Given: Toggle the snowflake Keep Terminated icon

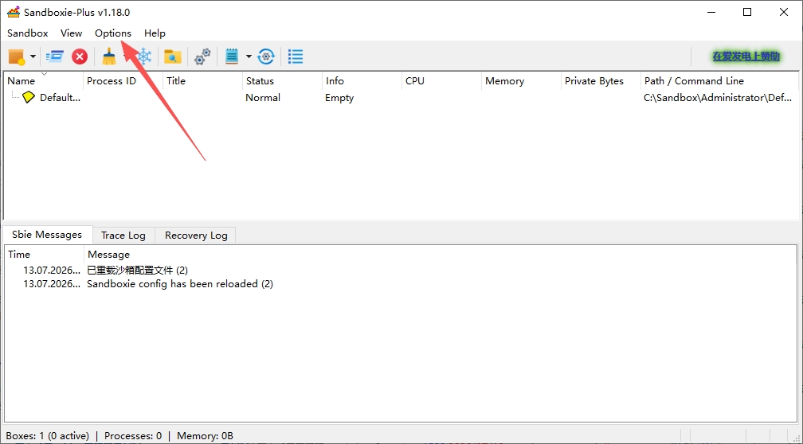Looking at the screenshot, I should (x=146, y=56).
